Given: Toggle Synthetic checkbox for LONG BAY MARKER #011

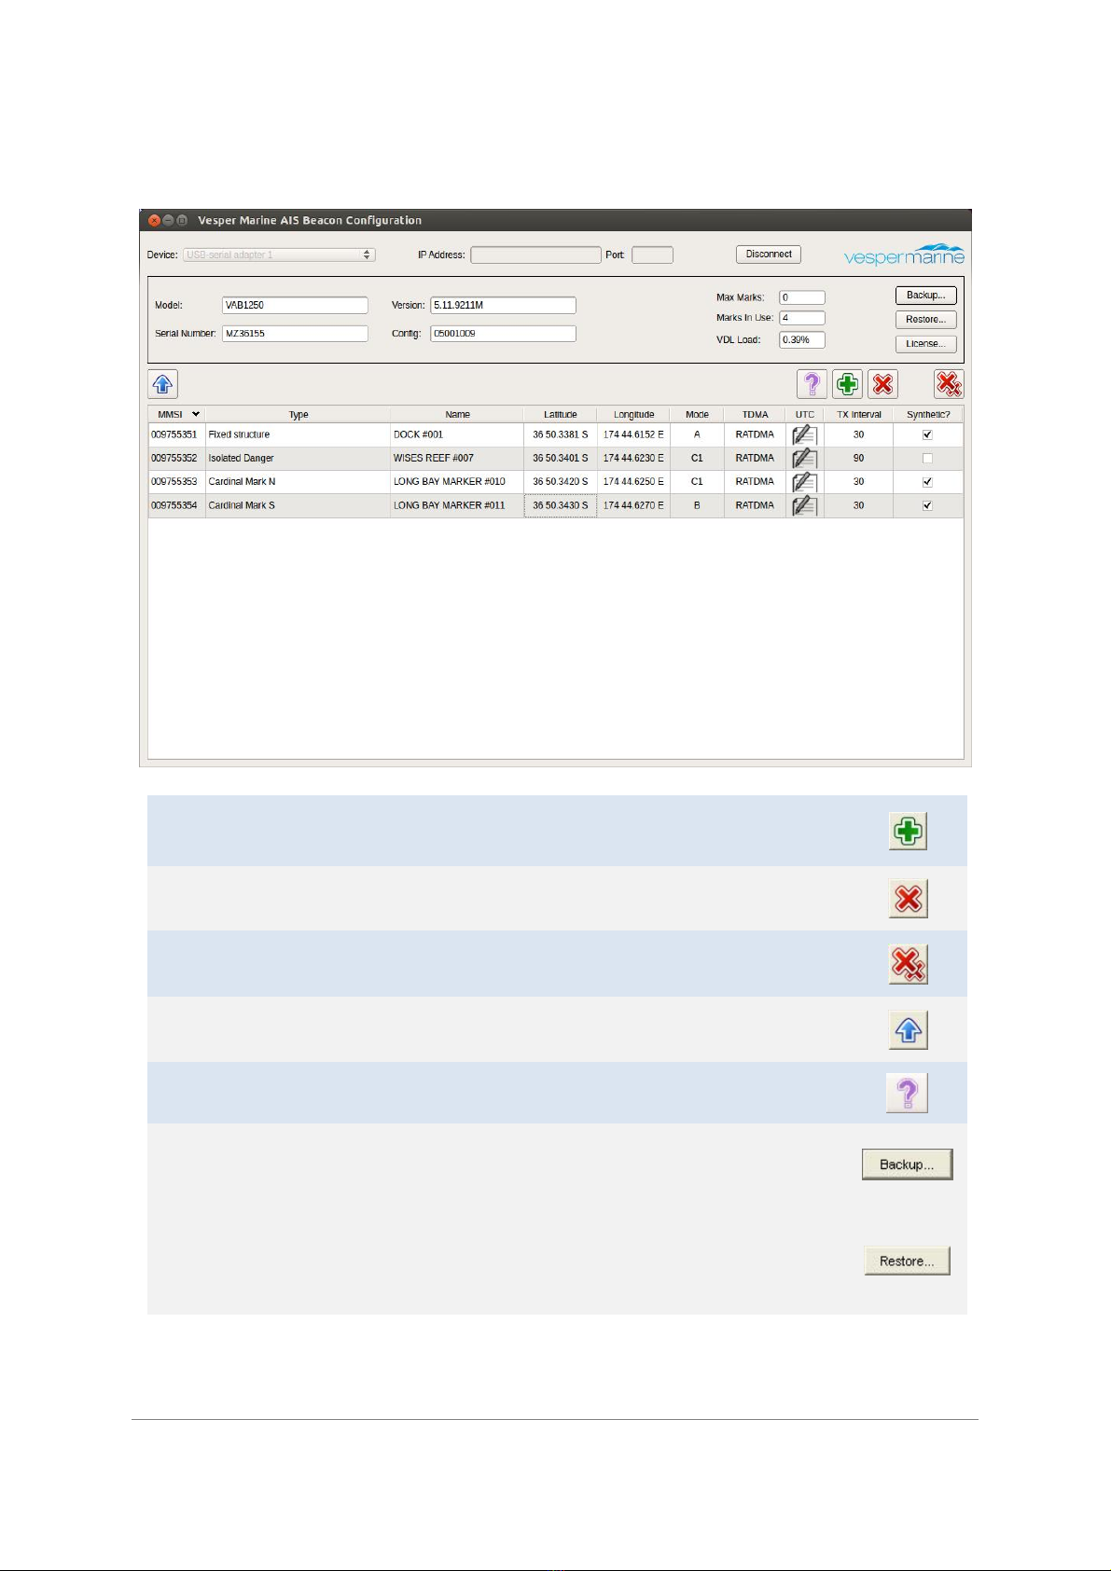Looking at the screenshot, I should (x=927, y=505).
